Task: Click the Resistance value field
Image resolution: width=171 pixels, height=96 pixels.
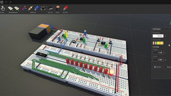Action: [x=158, y=36]
